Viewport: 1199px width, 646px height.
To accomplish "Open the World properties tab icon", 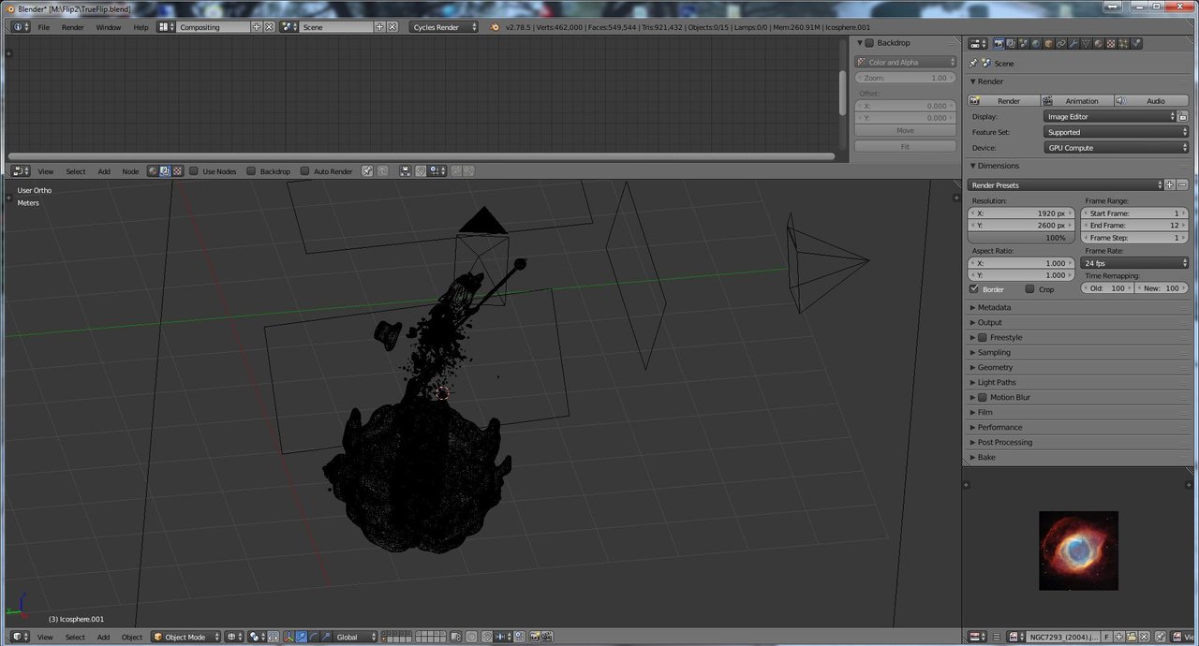I will coord(1036,43).
